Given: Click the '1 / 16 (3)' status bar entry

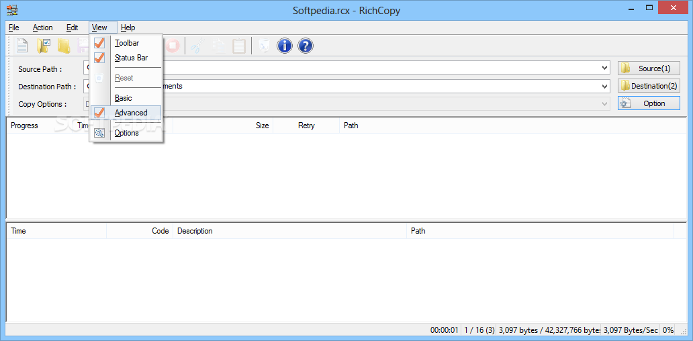Looking at the screenshot, I should (x=479, y=330).
